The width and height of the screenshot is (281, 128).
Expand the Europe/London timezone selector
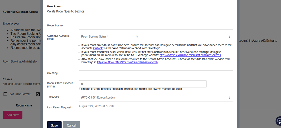pyautogui.click(x=156, y=98)
